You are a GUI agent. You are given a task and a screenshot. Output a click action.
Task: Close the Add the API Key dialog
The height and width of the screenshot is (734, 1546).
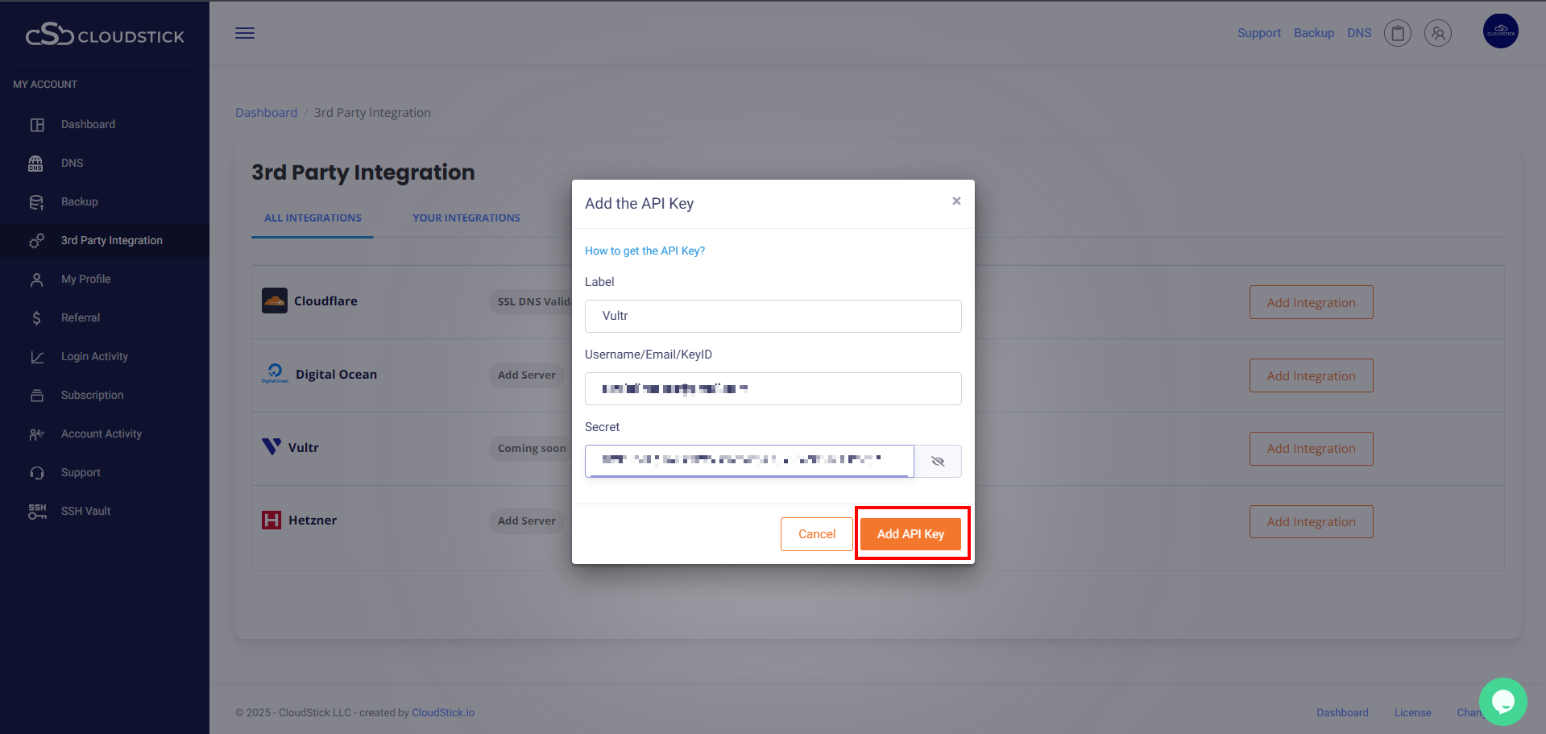[956, 201]
